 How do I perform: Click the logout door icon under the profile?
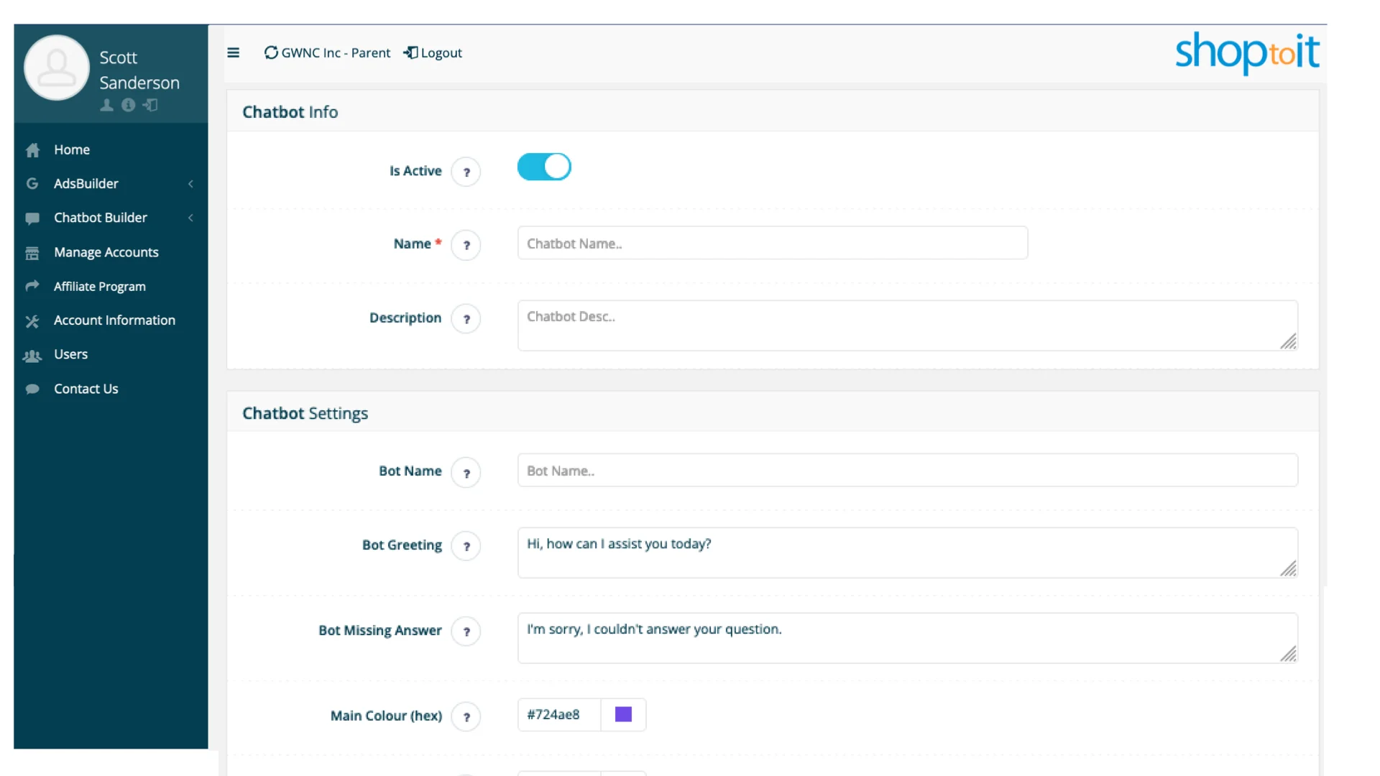[150, 106]
